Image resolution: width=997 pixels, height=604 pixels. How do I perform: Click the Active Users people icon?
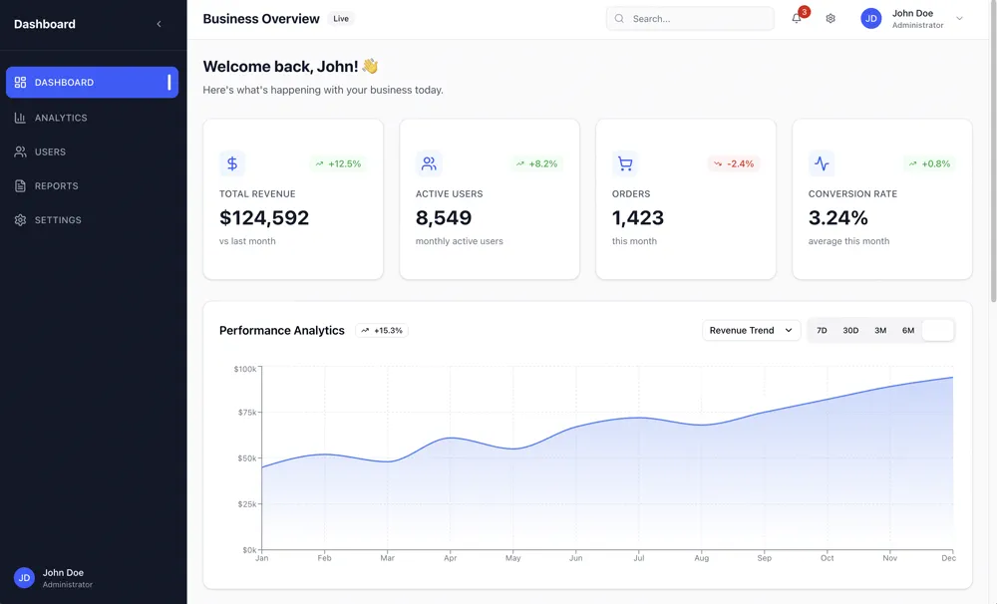429,163
